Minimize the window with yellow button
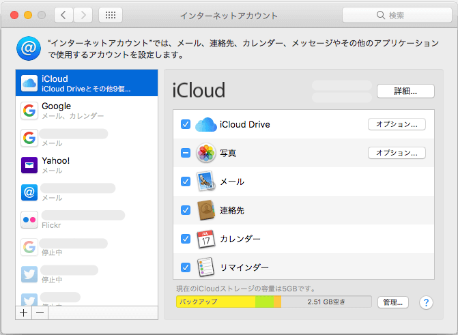This screenshot has width=458, height=335. (28, 15)
